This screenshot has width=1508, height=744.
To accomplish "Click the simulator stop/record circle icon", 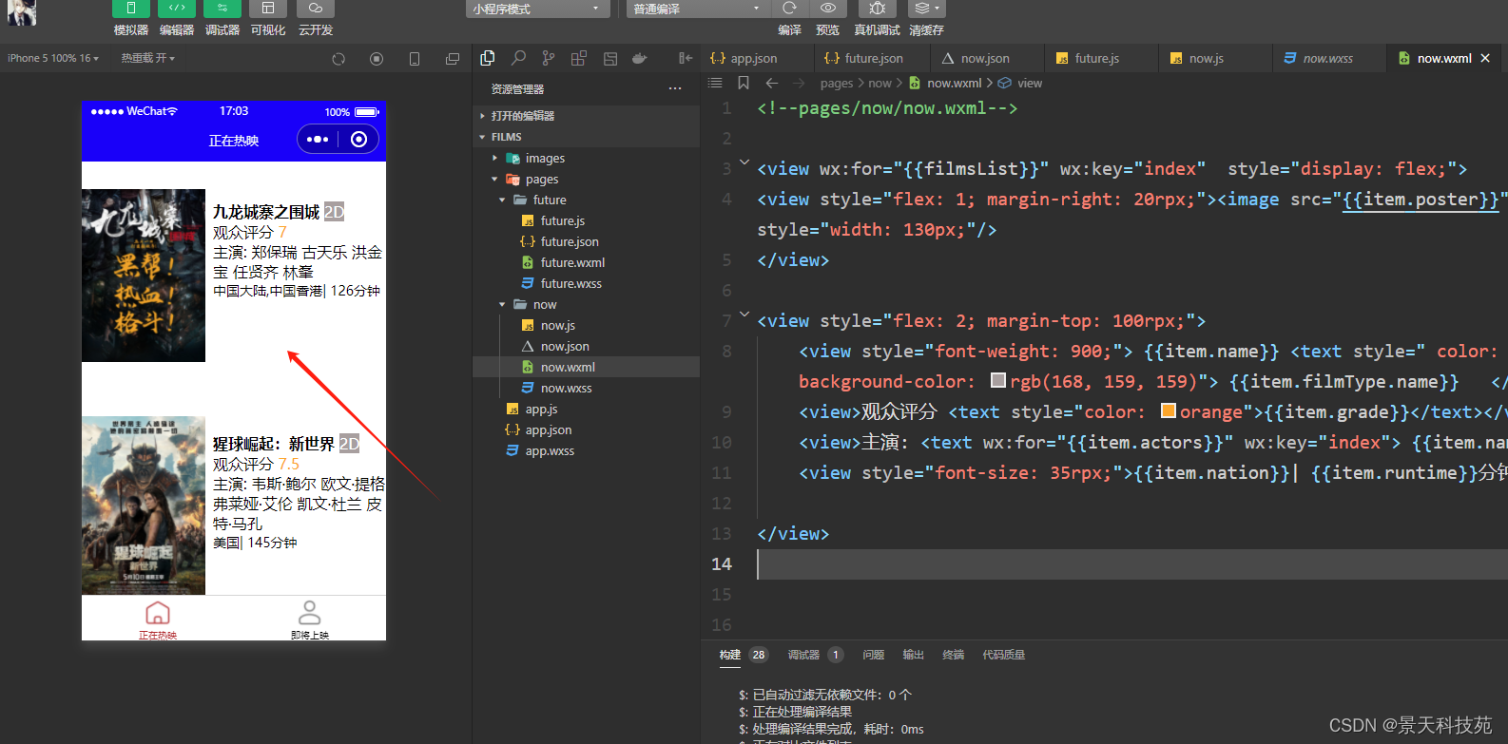I will tap(377, 59).
